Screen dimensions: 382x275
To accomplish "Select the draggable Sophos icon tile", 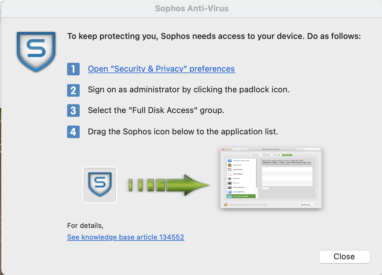I will [x=100, y=185].
